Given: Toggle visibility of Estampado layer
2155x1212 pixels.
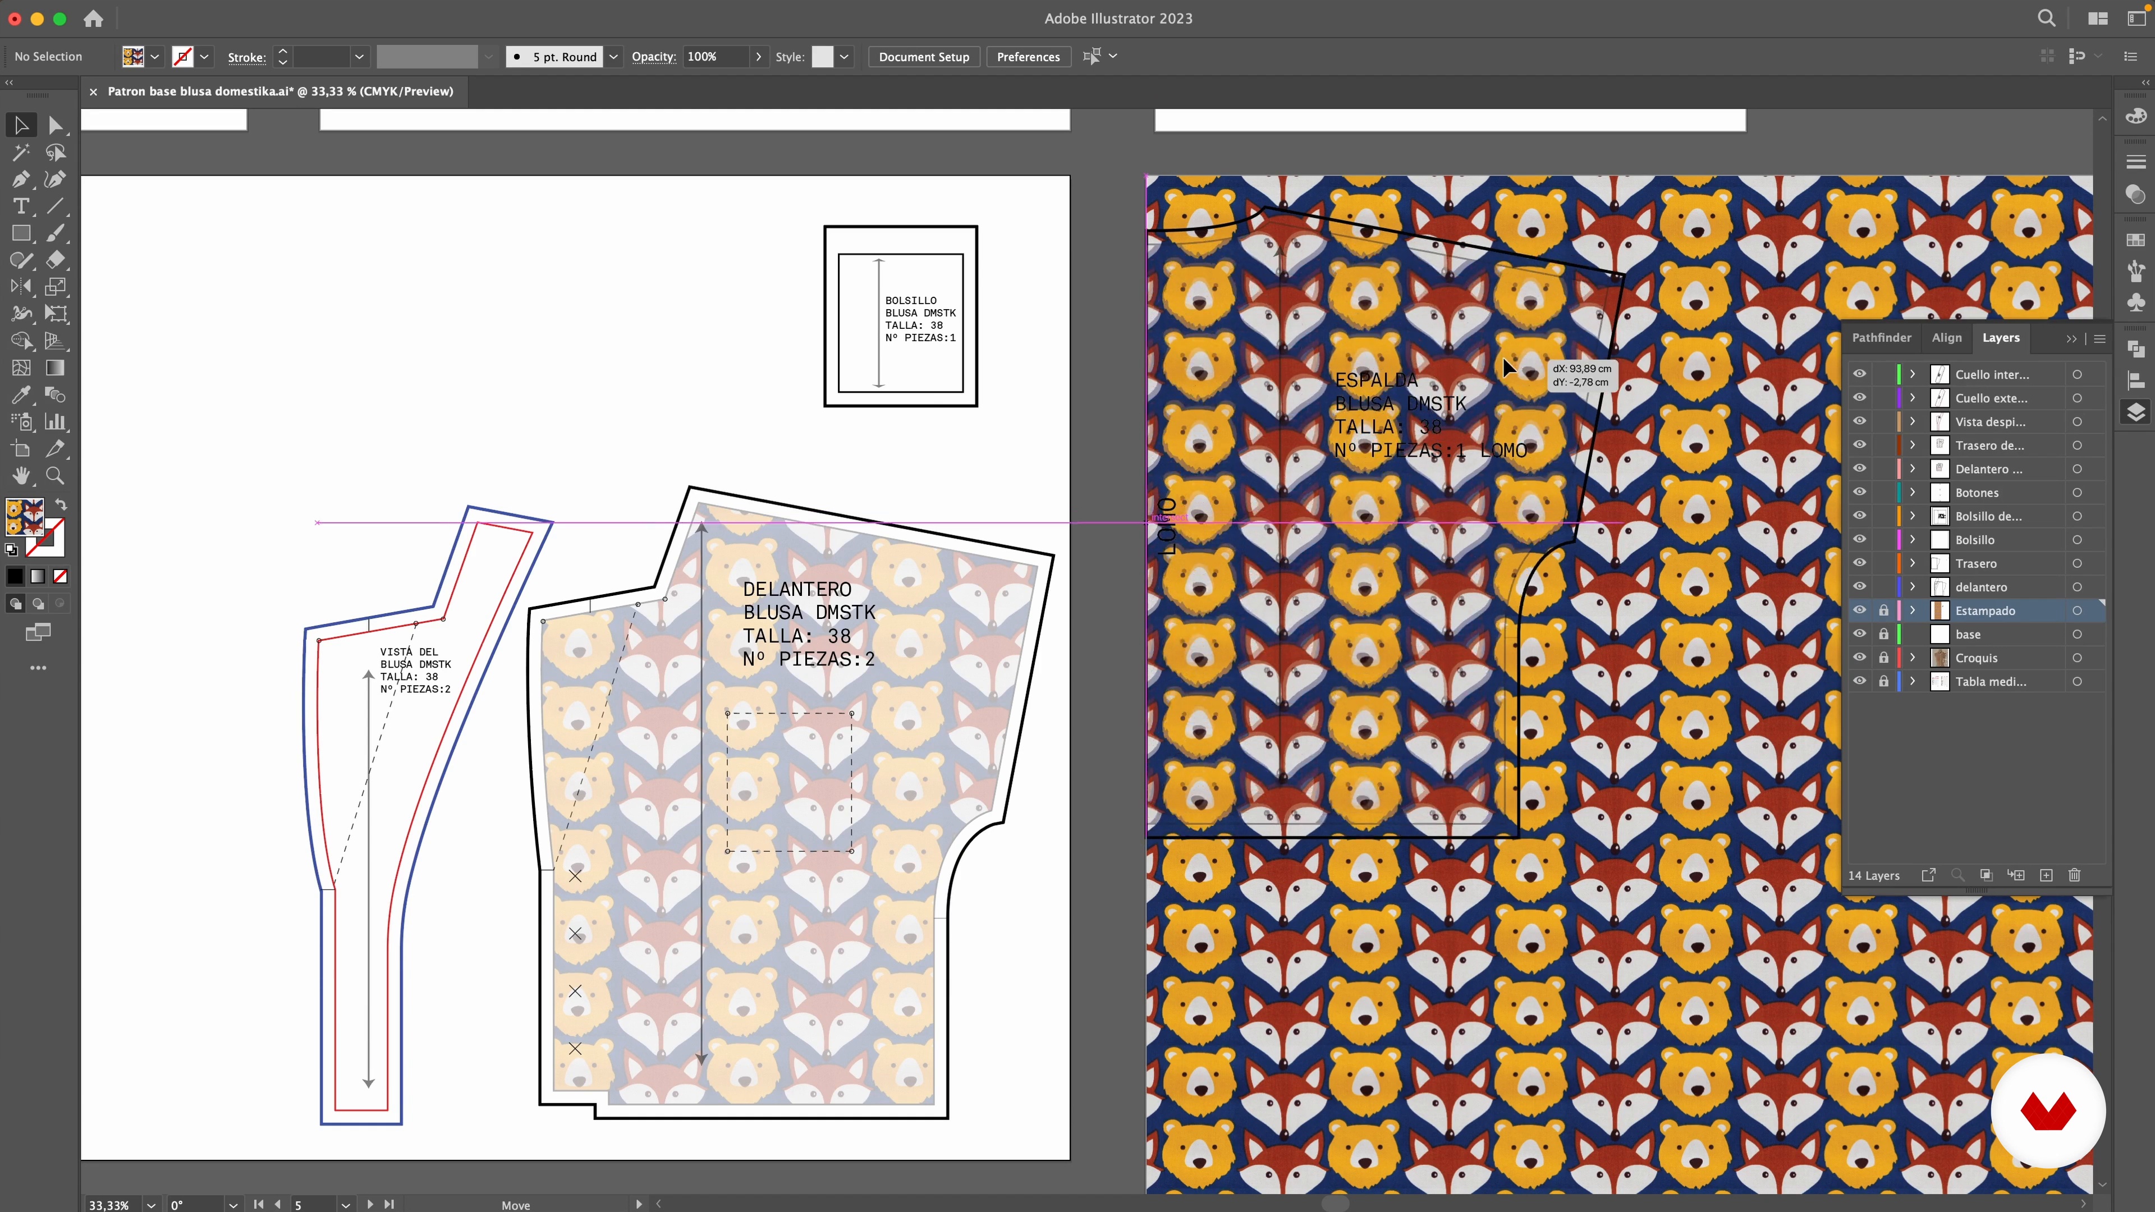Looking at the screenshot, I should point(1859,610).
